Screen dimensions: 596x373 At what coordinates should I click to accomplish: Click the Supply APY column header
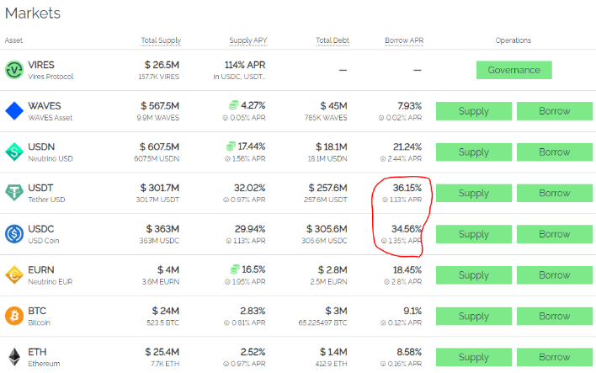pos(247,40)
